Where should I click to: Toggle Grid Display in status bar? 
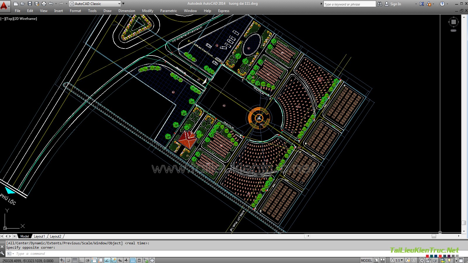click(x=75, y=260)
